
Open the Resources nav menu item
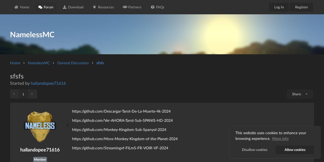(x=103, y=7)
